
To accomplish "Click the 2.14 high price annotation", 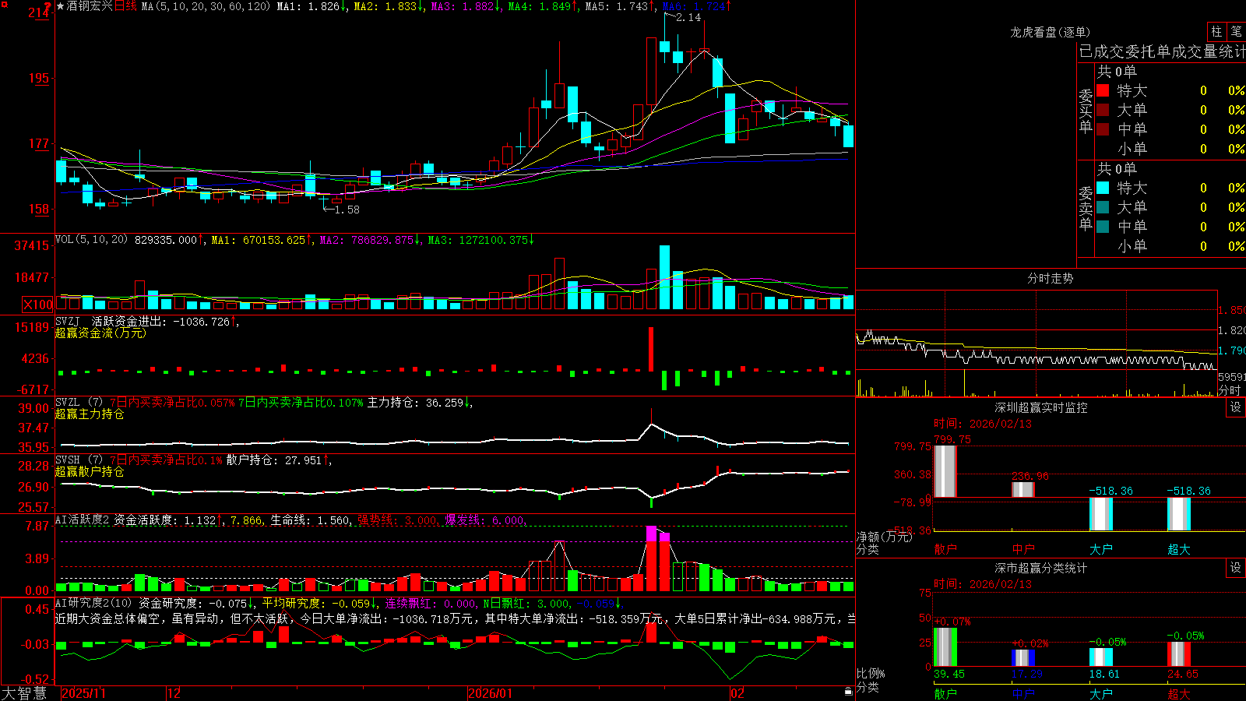I will [x=688, y=17].
